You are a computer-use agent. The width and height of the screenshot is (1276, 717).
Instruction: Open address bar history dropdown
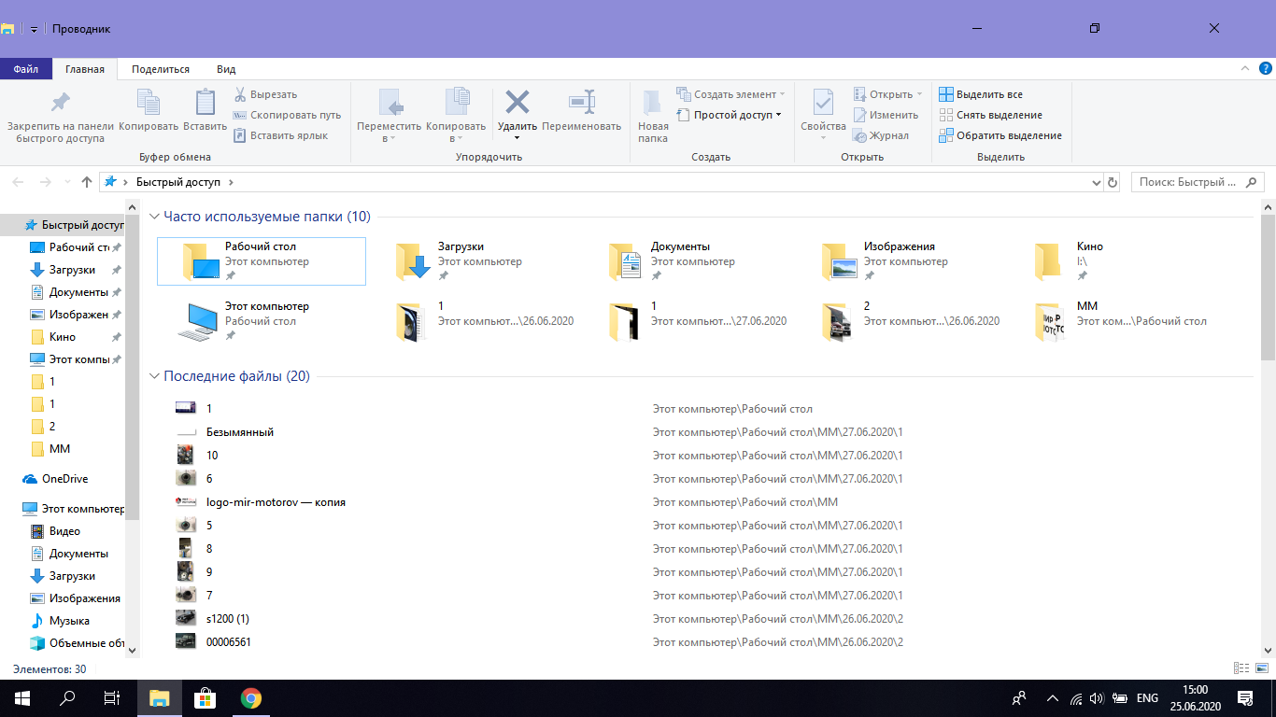[1096, 182]
